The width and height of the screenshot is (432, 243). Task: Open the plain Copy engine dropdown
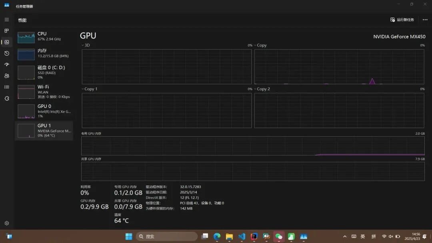click(x=260, y=45)
